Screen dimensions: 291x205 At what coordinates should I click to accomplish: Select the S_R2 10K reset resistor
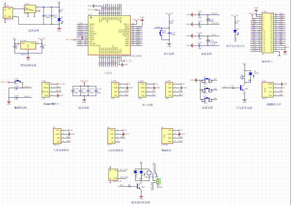point(169,22)
